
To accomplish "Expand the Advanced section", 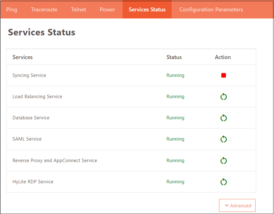I will [237, 206].
